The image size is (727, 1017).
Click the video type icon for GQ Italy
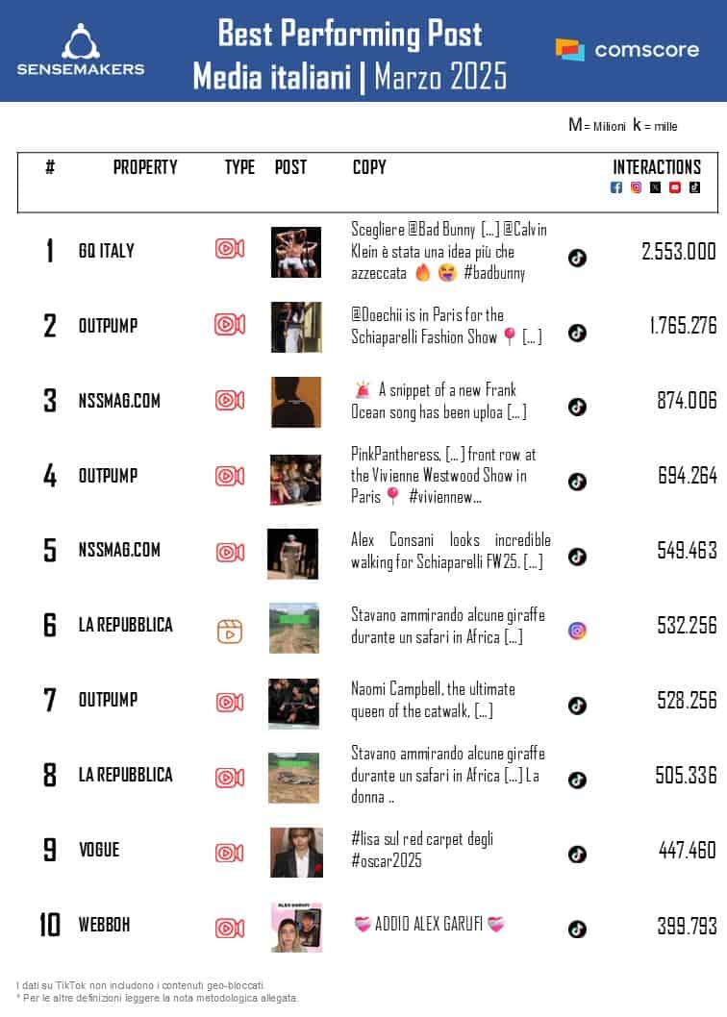229,250
